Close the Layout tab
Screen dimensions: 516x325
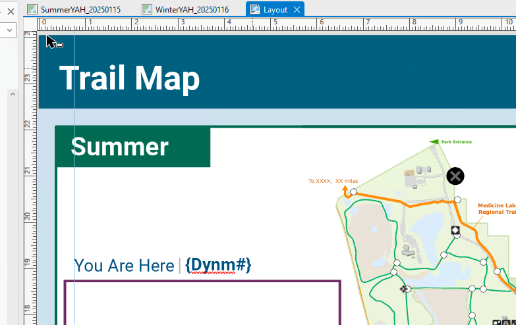(297, 10)
